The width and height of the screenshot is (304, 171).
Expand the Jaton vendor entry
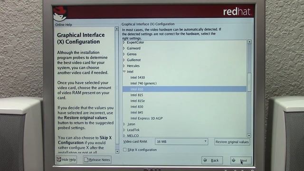(x=124, y=124)
